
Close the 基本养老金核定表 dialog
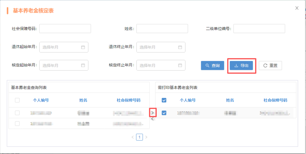(x=297, y=8)
